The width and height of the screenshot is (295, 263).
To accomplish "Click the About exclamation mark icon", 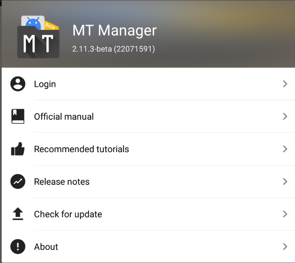I will pos(18,246).
